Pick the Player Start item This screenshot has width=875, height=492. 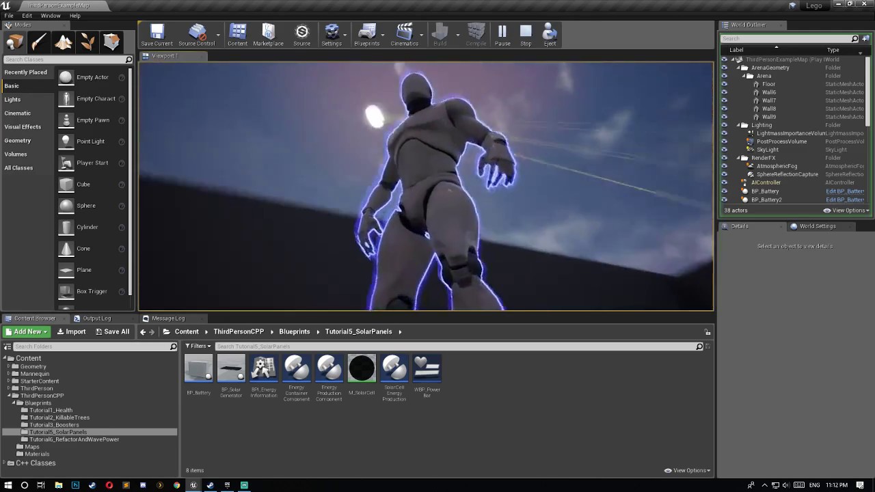(x=92, y=163)
